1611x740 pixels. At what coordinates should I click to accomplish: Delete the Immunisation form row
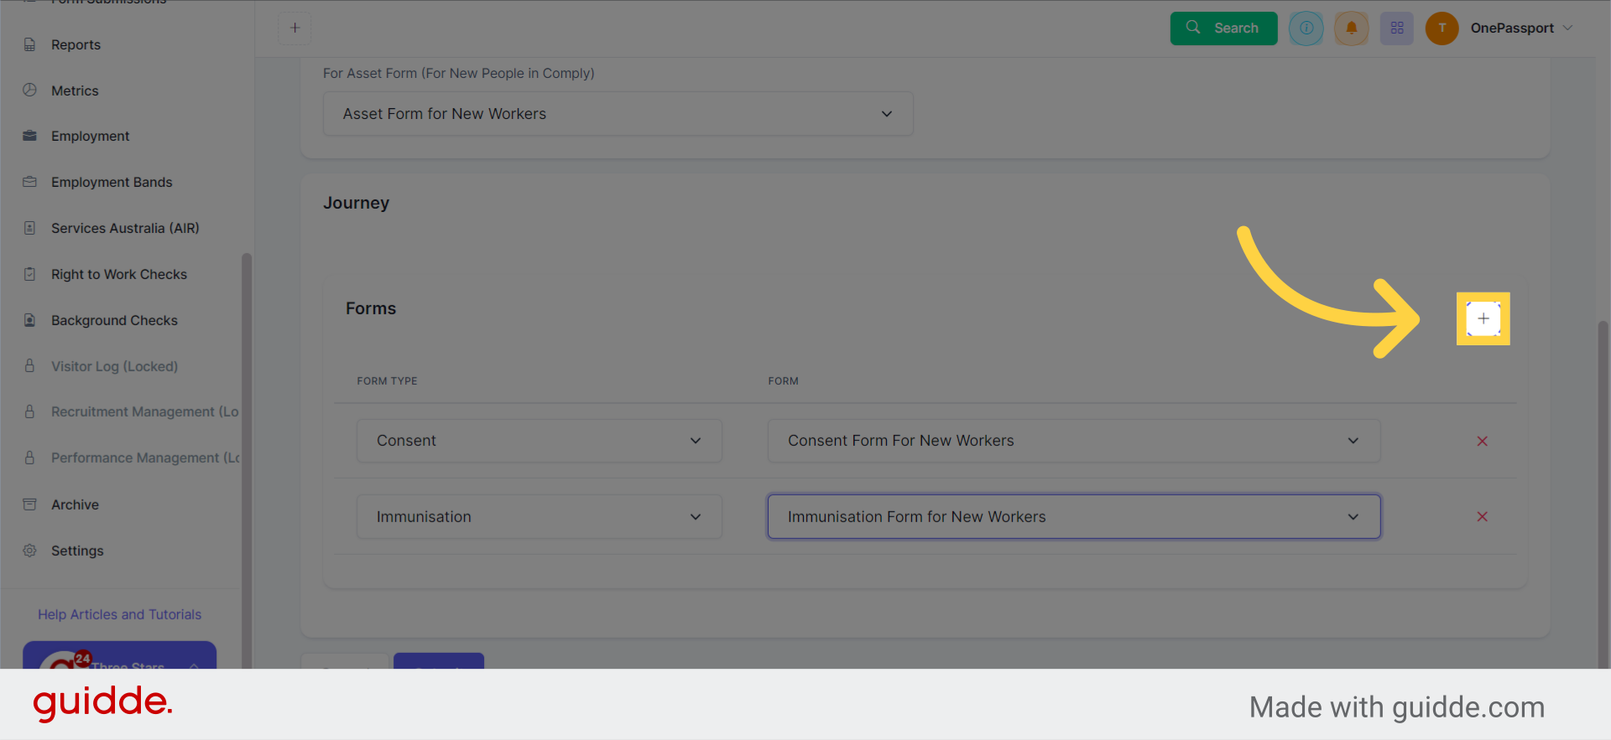[1482, 516]
